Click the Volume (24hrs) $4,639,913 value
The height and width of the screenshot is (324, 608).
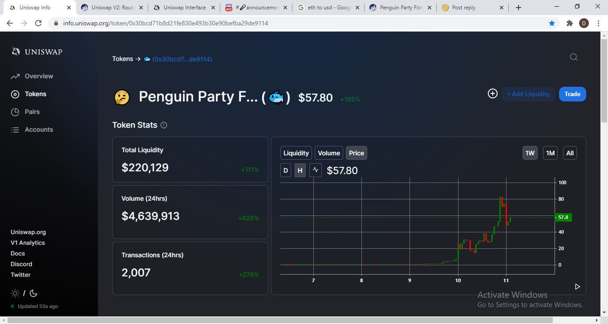150,216
